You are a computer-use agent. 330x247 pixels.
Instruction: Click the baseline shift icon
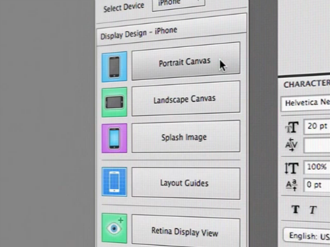click(x=292, y=185)
